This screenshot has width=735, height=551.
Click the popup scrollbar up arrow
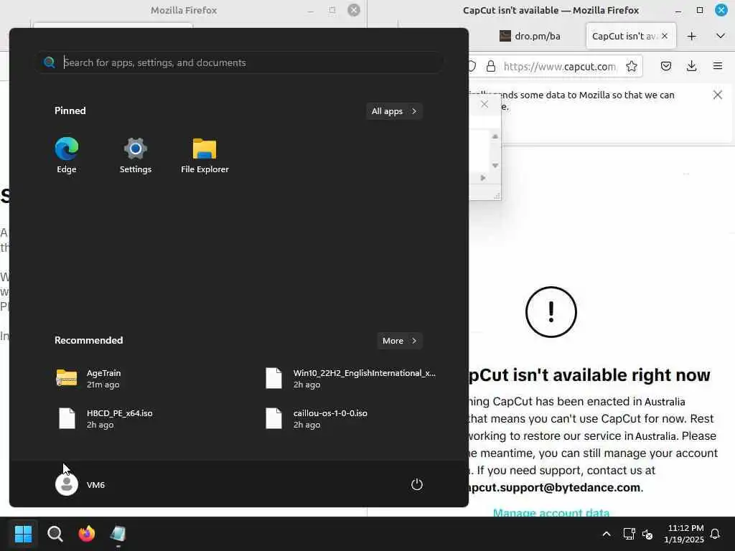click(x=495, y=136)
